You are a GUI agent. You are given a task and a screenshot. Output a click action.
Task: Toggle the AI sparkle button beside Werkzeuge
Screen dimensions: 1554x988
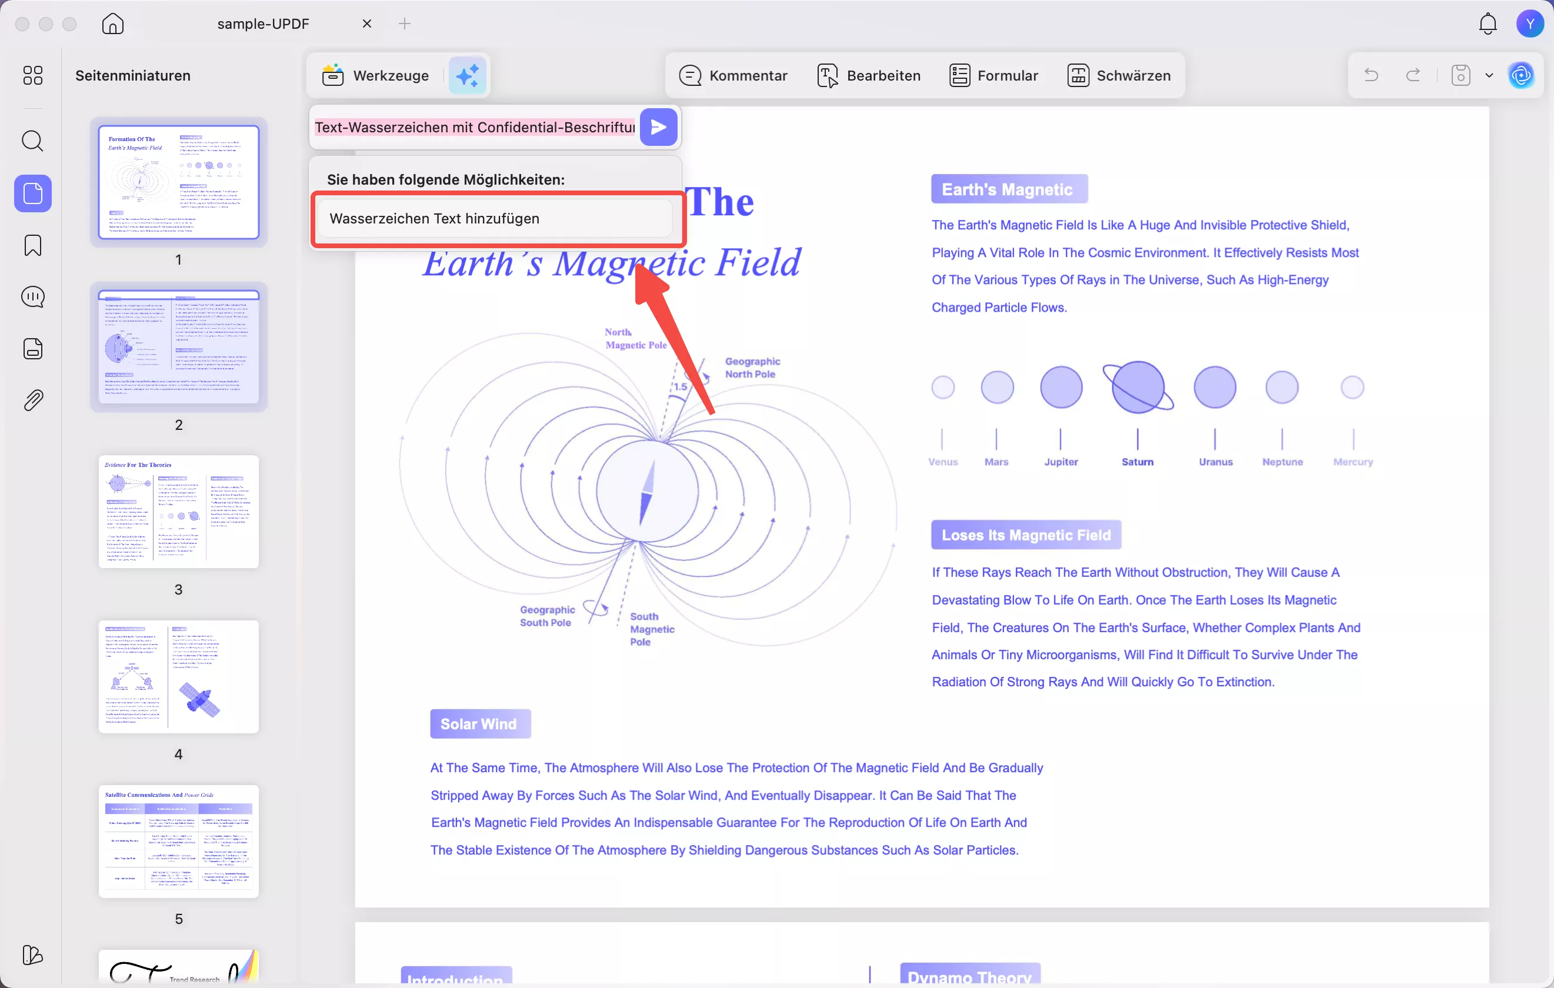(467, 75)
